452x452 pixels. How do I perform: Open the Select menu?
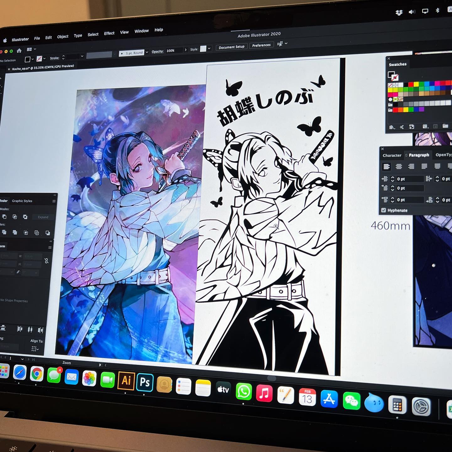tap(93, 35)
